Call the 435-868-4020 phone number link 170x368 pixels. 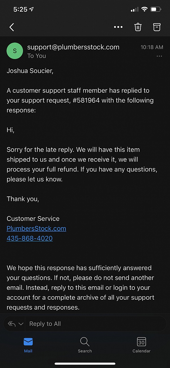click(x=30, y=238)
